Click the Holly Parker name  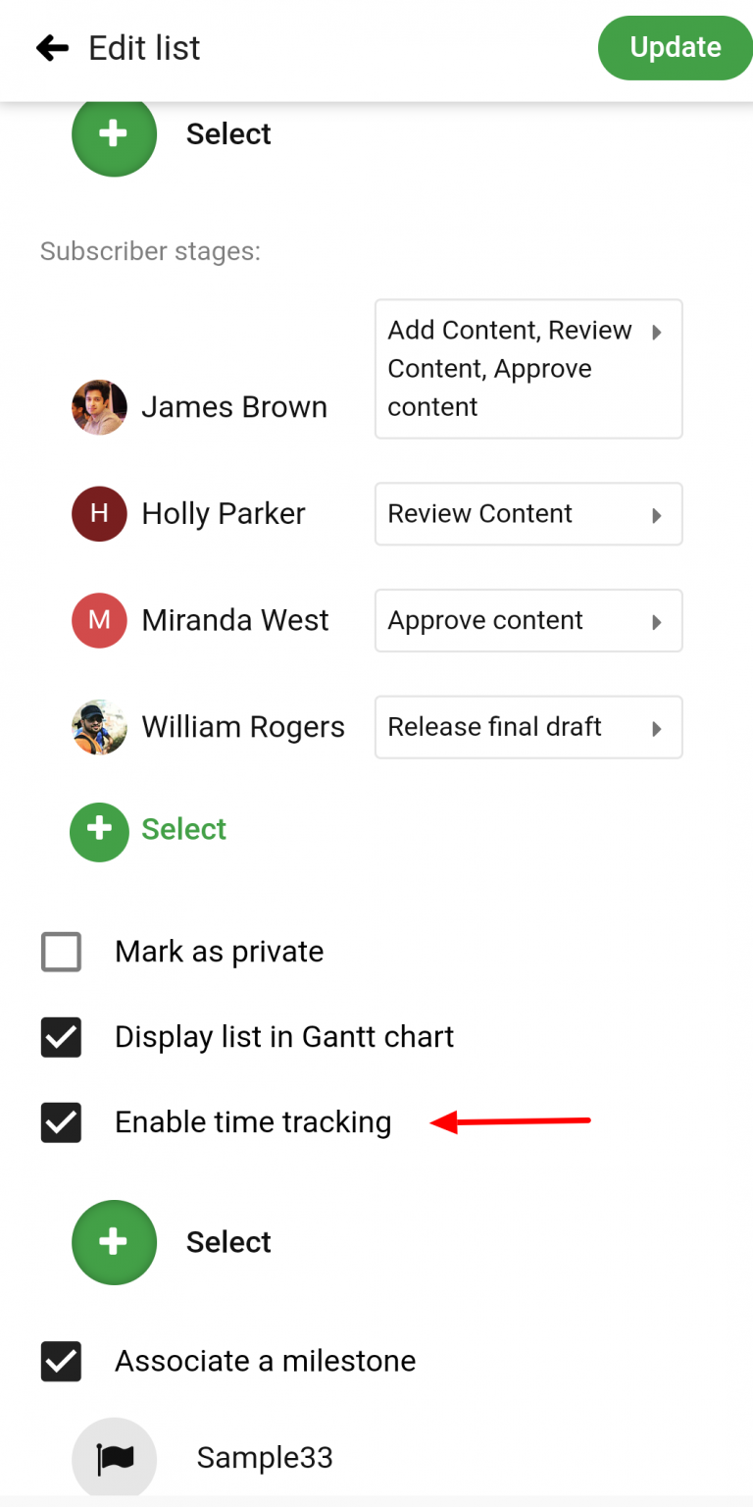click(x=224, y=513)
